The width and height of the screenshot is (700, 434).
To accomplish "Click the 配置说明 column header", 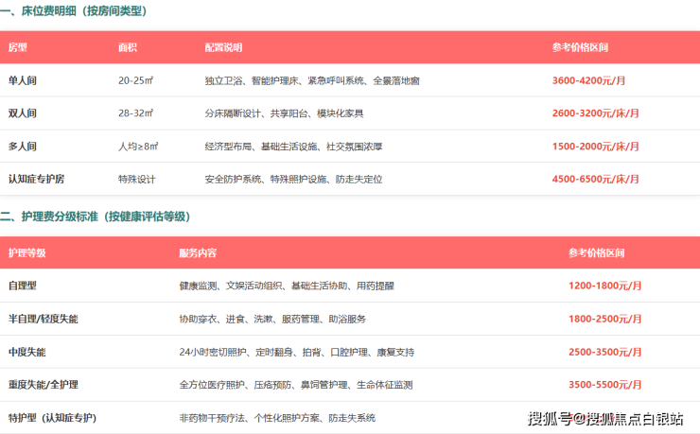I will point(223,47).
